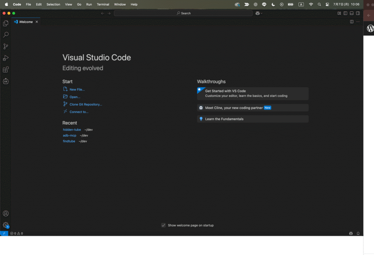Open recent folder findtube
Screen dimensions: 374x255
coord(69,141)
